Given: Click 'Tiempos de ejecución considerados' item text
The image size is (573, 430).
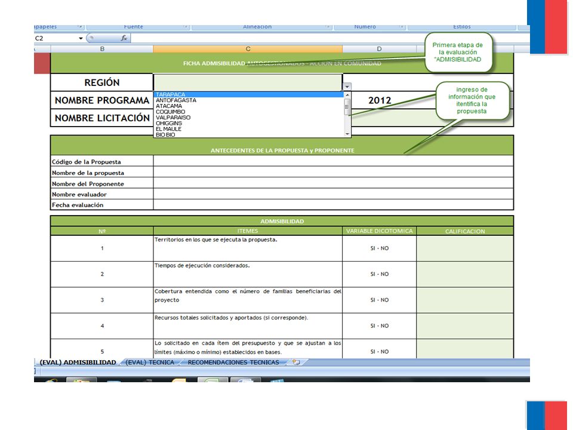Looking at the screenshot, I should tap(202, 265).
